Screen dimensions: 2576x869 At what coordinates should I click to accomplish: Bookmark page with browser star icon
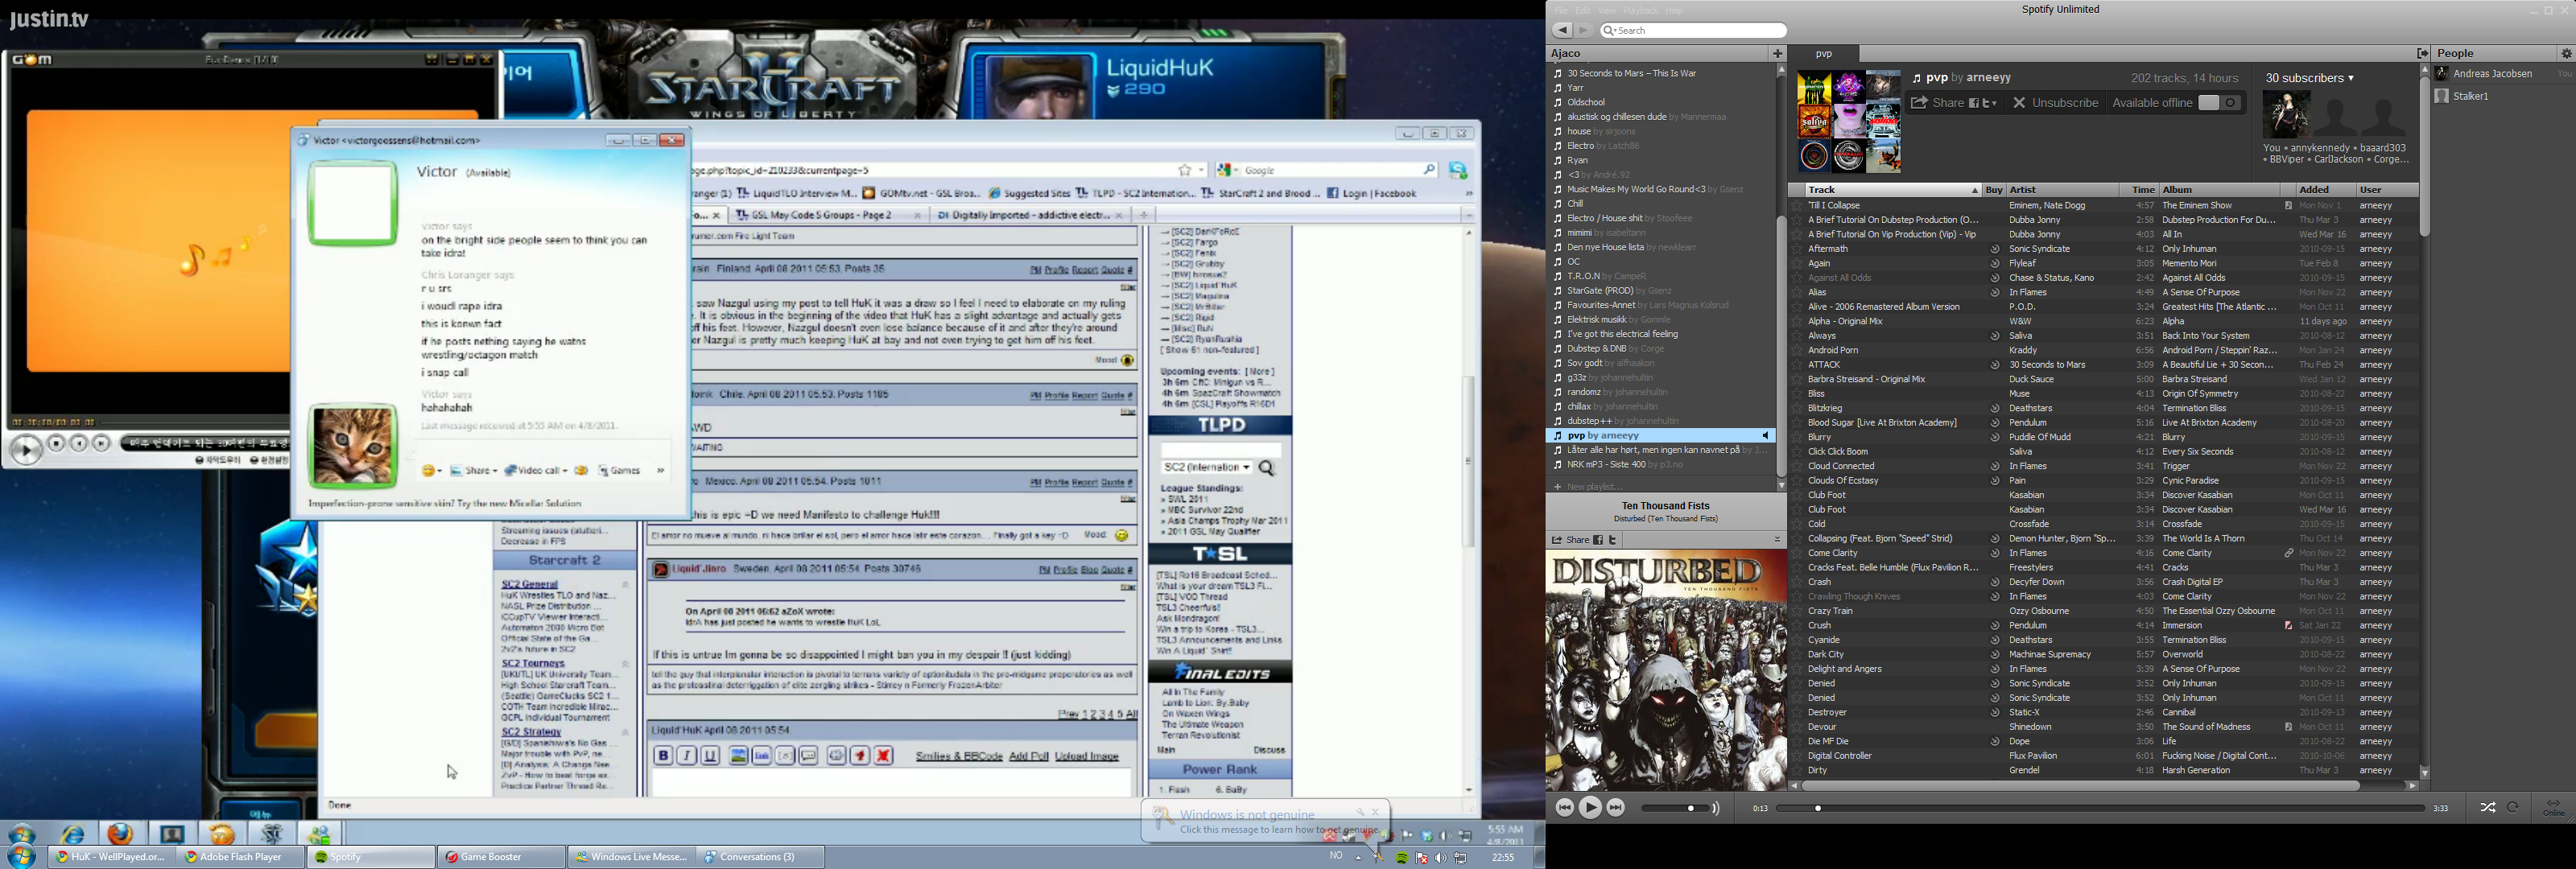[1185, 170]
